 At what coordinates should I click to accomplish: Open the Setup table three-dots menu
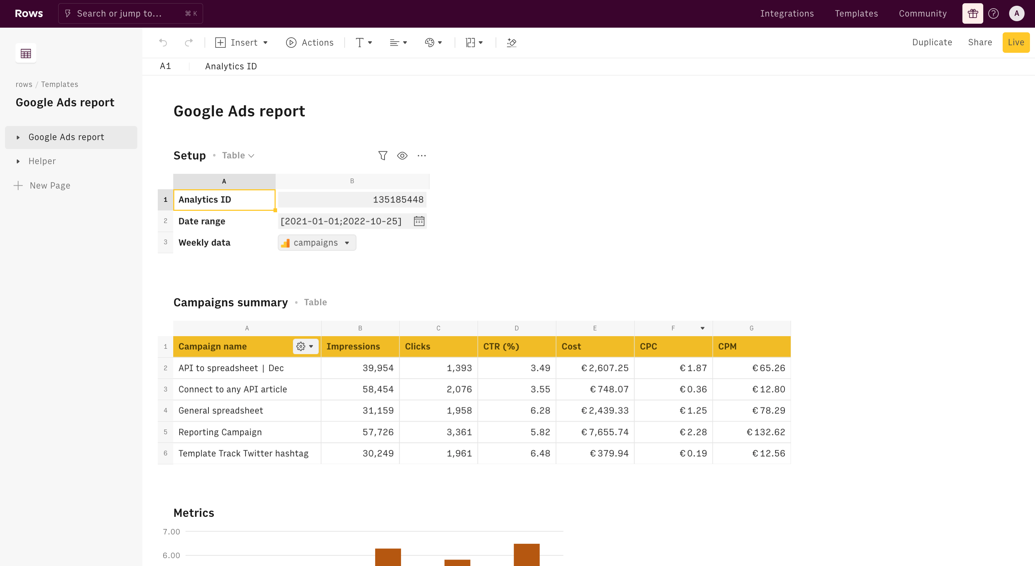pos(422,156)
